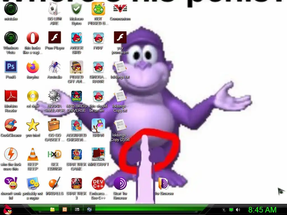Open the red bird Start button
This screenshot has height=215, width=287.
click(x=8, y=209)
